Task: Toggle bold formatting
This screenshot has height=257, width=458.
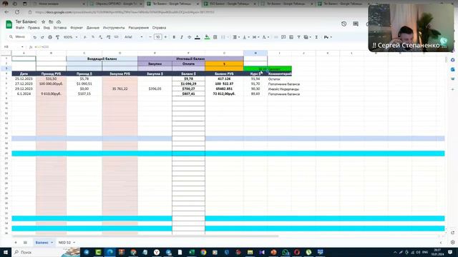Action: [x=174, y=37]
